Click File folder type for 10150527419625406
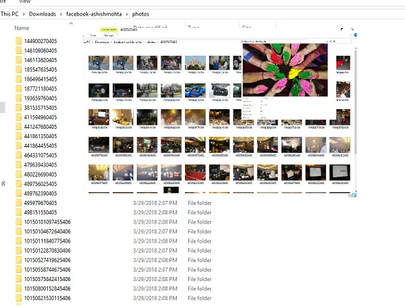Screen dimensions: 405x306 click(199, 260)
